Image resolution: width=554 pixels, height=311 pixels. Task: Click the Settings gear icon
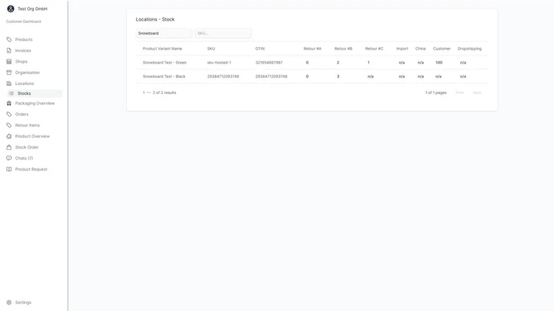[9, 303]
